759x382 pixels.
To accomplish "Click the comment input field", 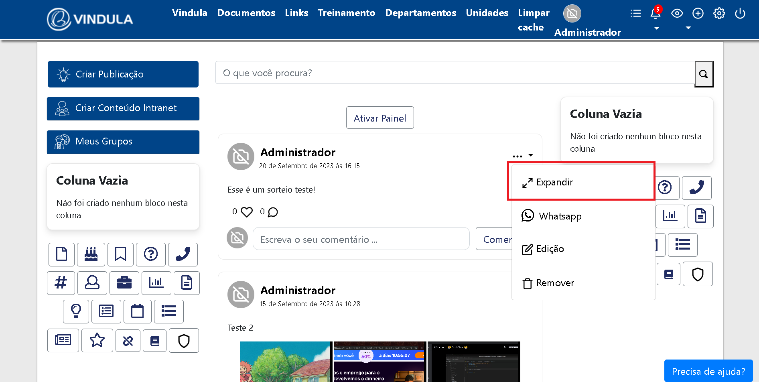I will [361, 240].
